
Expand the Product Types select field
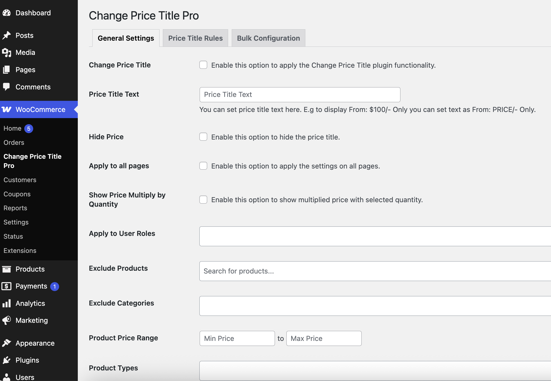(375, 370)
